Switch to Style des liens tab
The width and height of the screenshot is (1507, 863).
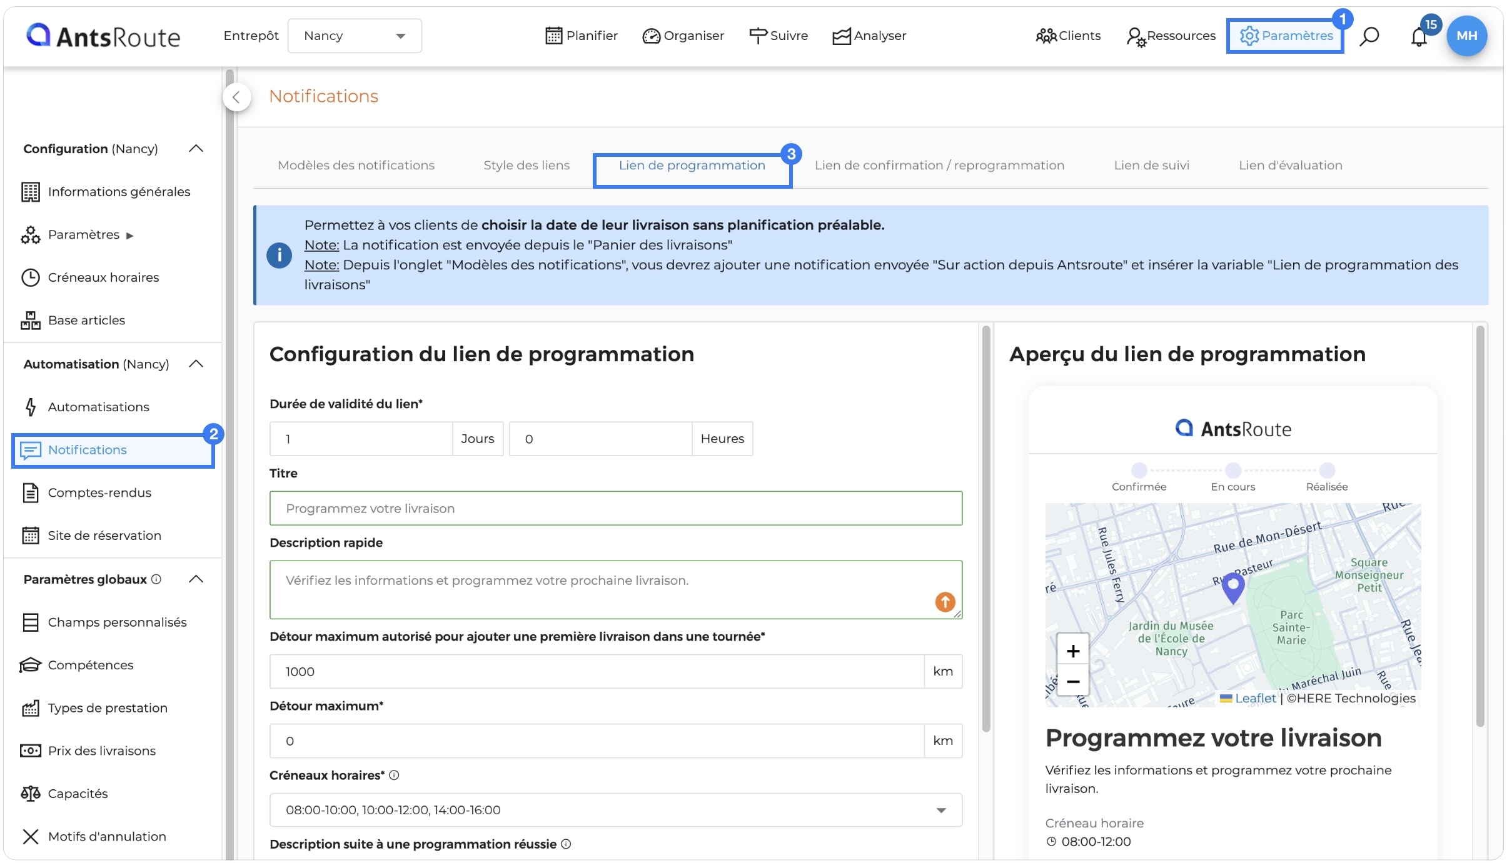click(x=527, y=166)
